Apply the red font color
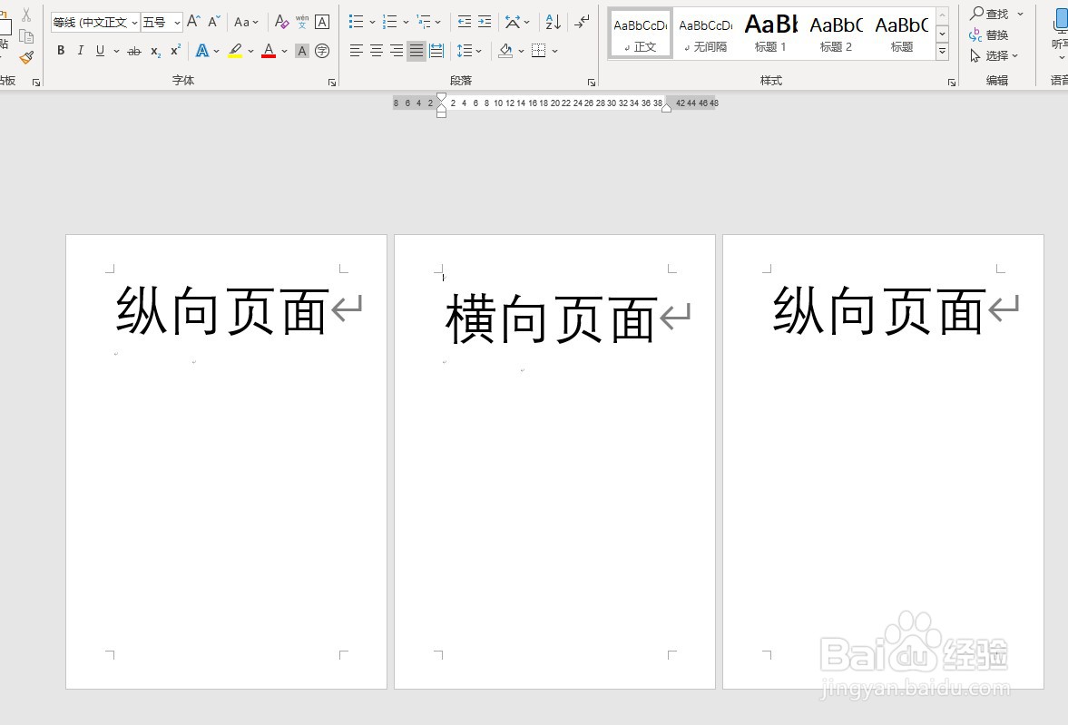1068x725 pixels. [x=269, y=50]
